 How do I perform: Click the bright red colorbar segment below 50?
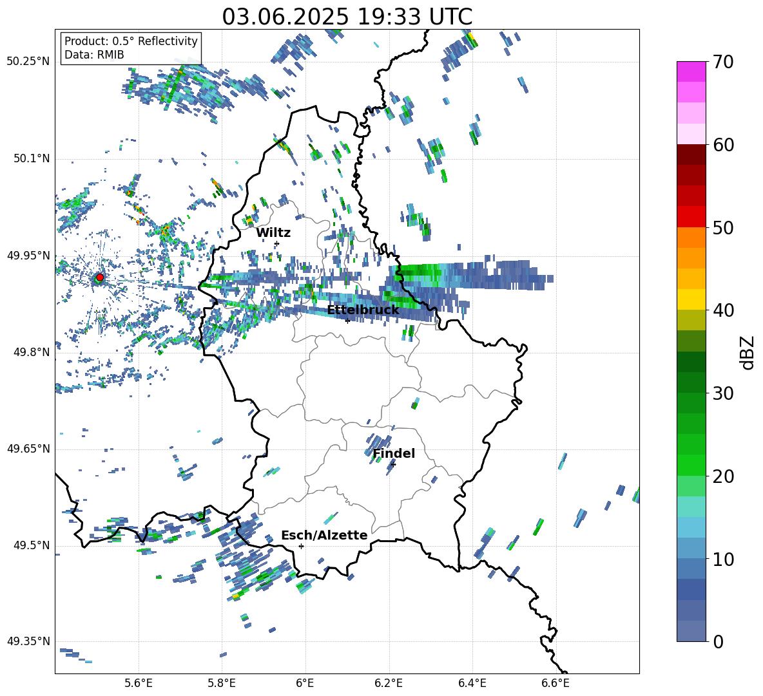(691, 217)
